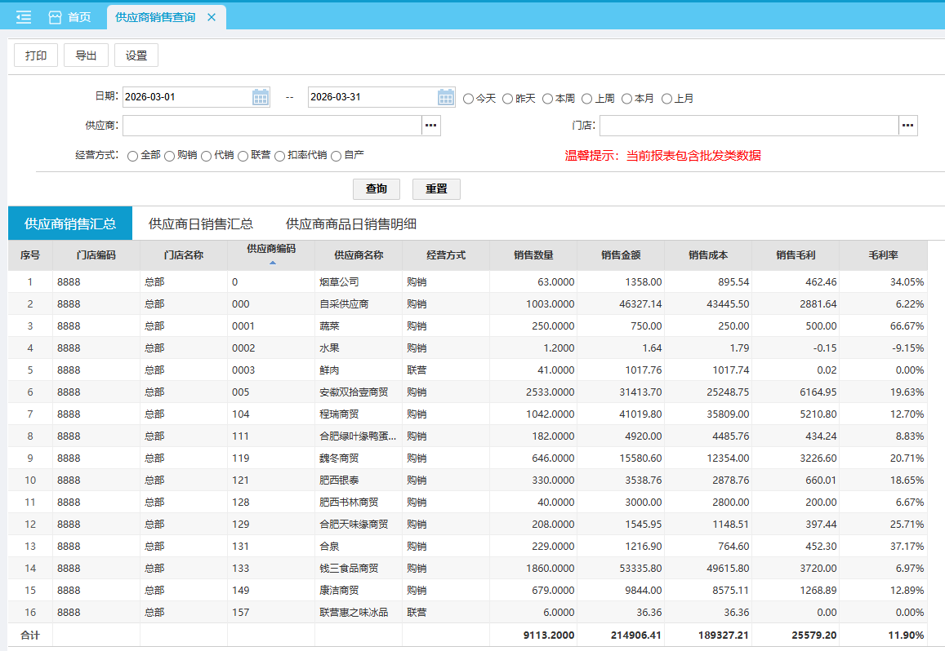The image size is (945, 651).
Task: Click the 查询 query button
Action: click(x=376, y=188)
